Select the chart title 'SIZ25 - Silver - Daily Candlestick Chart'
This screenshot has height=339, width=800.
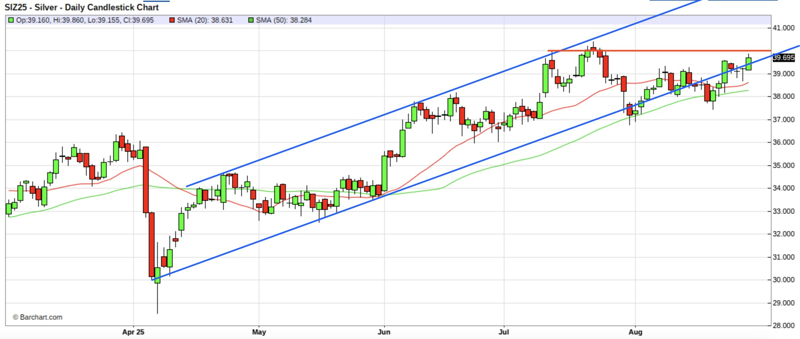pos(81,7)
